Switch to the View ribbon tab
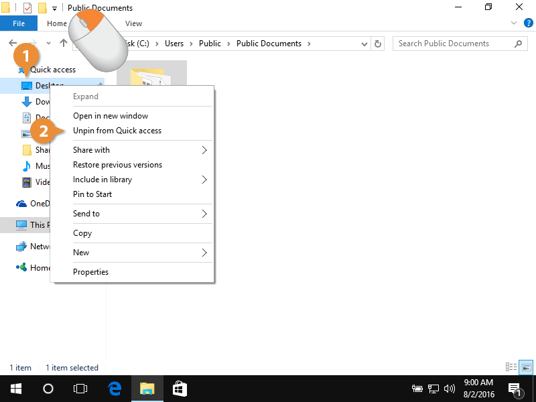The image size is (536, 402). coord(133,23)
